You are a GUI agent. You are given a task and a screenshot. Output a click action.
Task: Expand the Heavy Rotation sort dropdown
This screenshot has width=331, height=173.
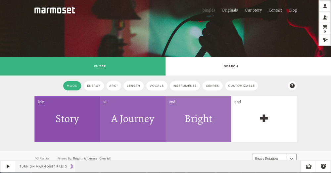coord(291,158)
